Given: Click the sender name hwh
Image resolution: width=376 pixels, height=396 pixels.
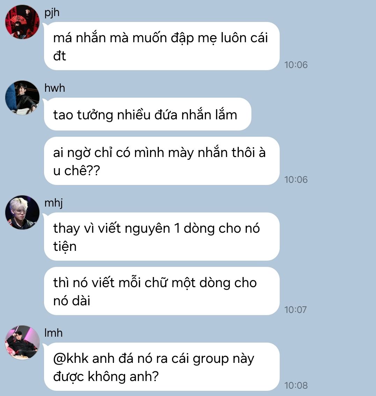Looking at the screenshot, I should 54,88.
